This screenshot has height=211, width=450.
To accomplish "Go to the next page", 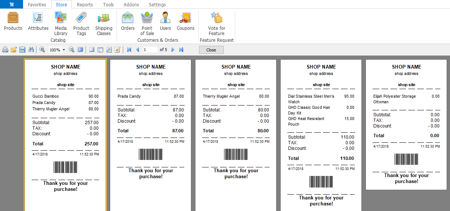I will click(x=173, y=50).
